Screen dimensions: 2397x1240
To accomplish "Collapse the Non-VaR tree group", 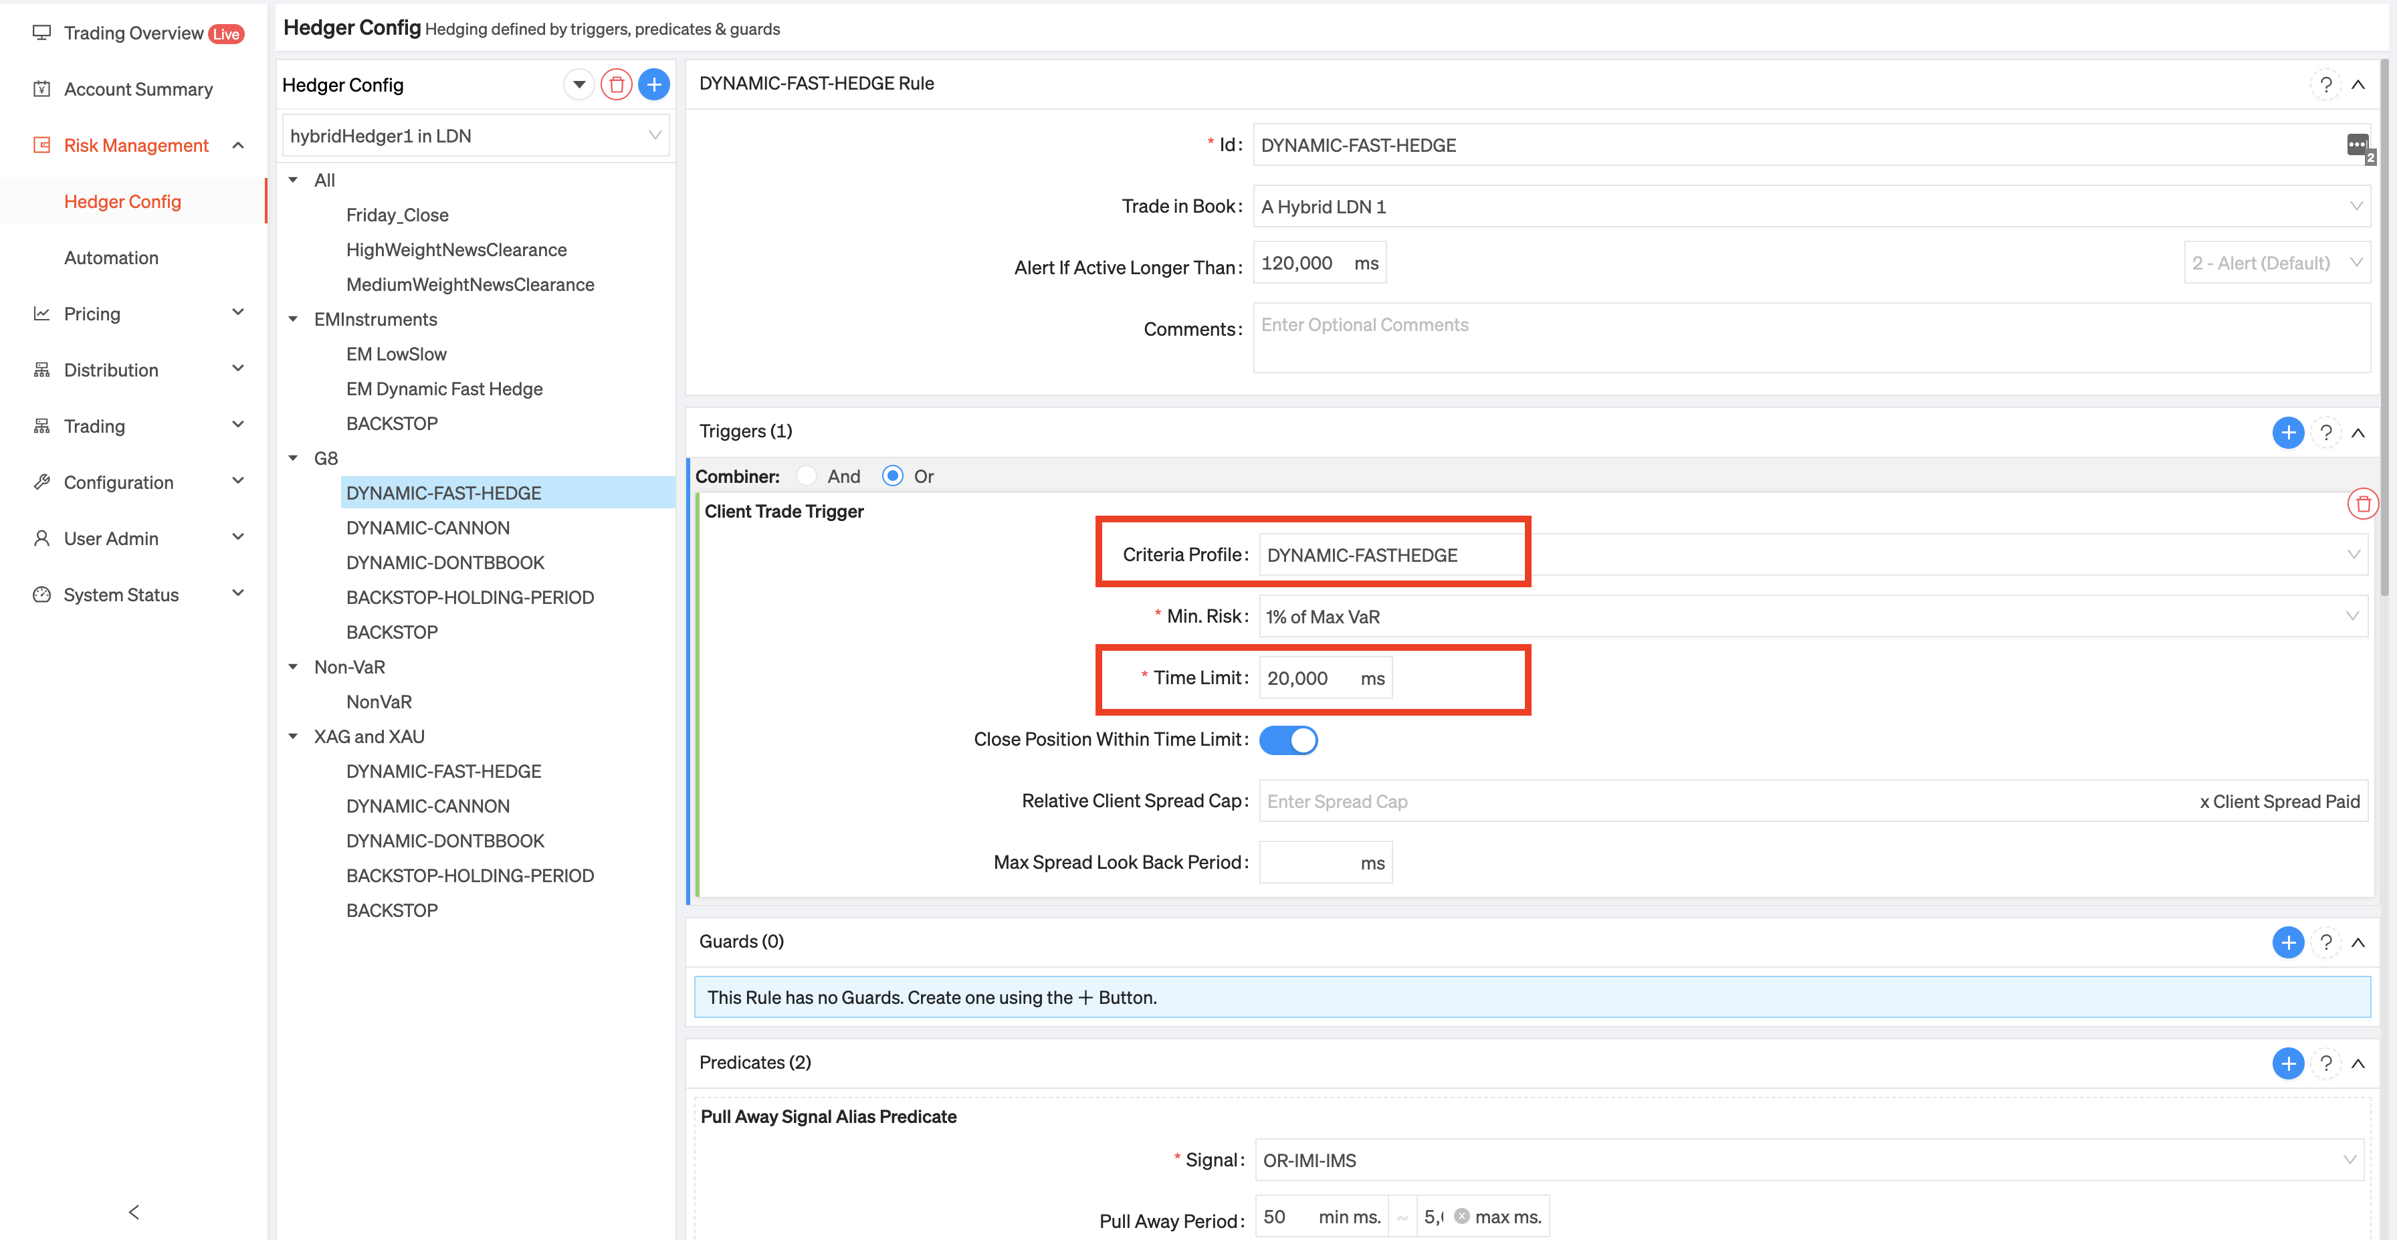I will click(x=293, y=667).
